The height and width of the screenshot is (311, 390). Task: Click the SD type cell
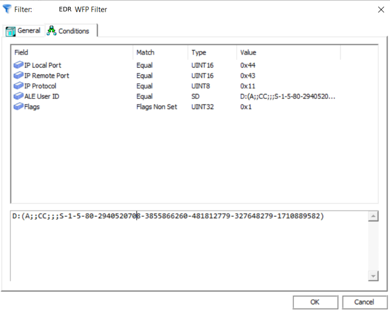(196, 97)
